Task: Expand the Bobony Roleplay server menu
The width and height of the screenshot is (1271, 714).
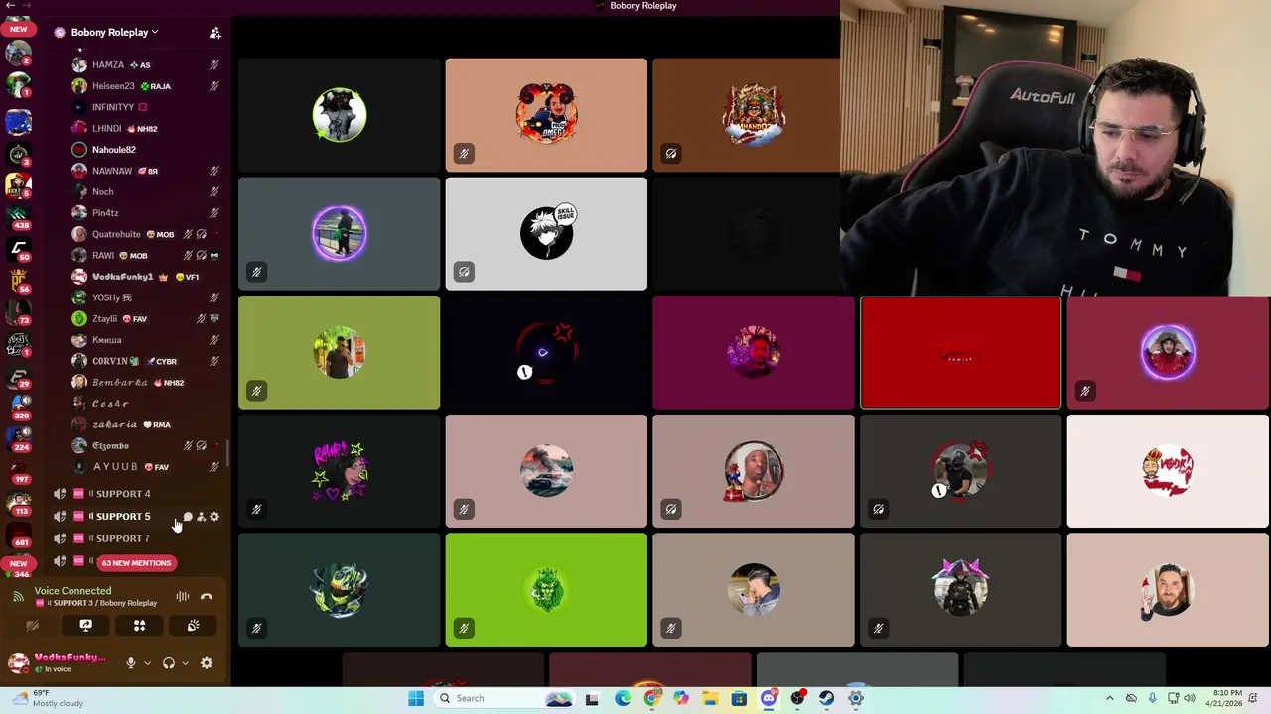Action: pyautogui.click(x=114, y=33)
